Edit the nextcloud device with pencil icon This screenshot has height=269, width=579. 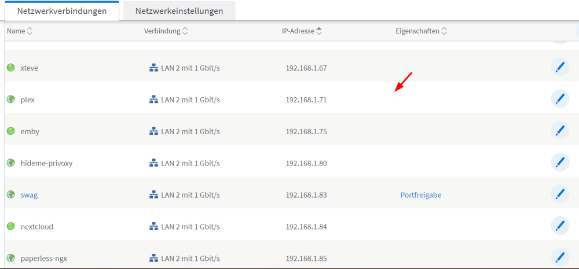tap(560, 226)
